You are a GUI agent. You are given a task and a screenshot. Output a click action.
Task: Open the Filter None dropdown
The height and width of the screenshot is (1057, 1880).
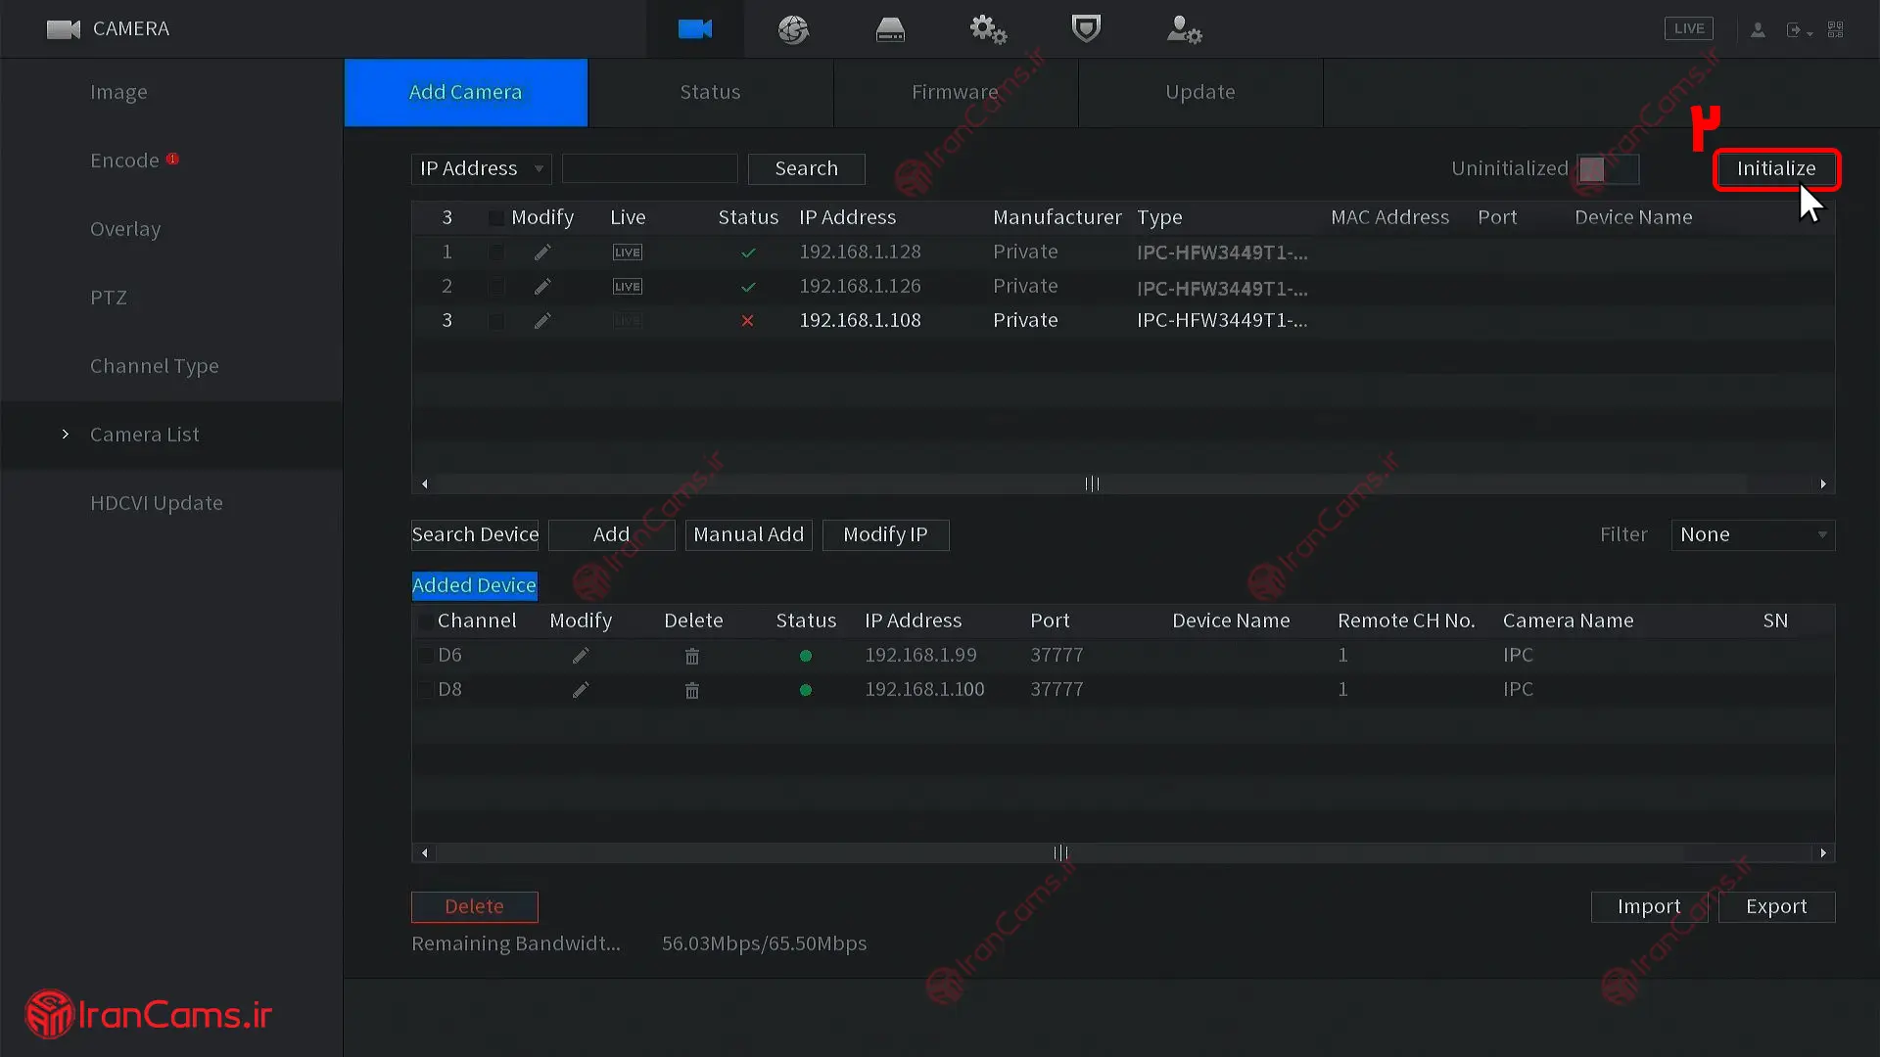point(1753,534)
